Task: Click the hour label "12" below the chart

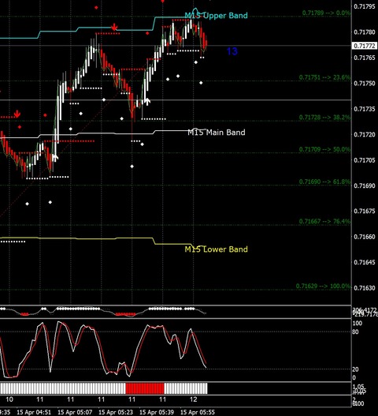Action: coord(194,399)
